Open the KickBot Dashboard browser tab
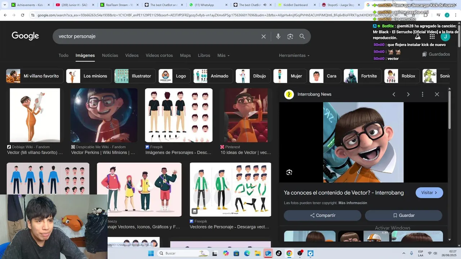Viewport: 461px width, 259px height. coord(295,5)
